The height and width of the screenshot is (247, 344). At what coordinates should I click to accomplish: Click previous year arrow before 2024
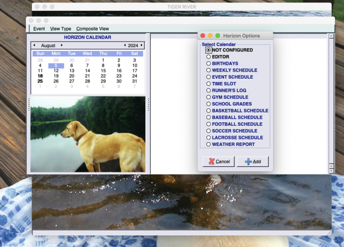tap(125, 45)
